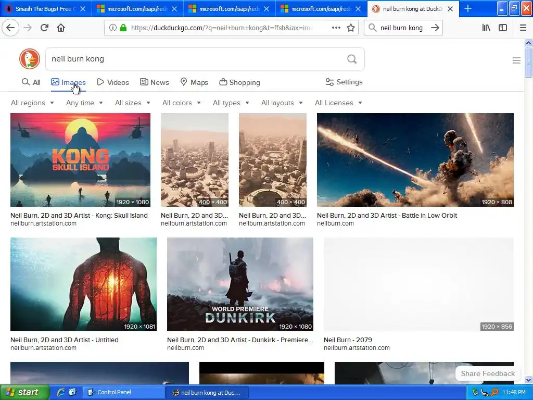
Task: Click the Battle in Low Orbit title link
Action: coord(387,215)
